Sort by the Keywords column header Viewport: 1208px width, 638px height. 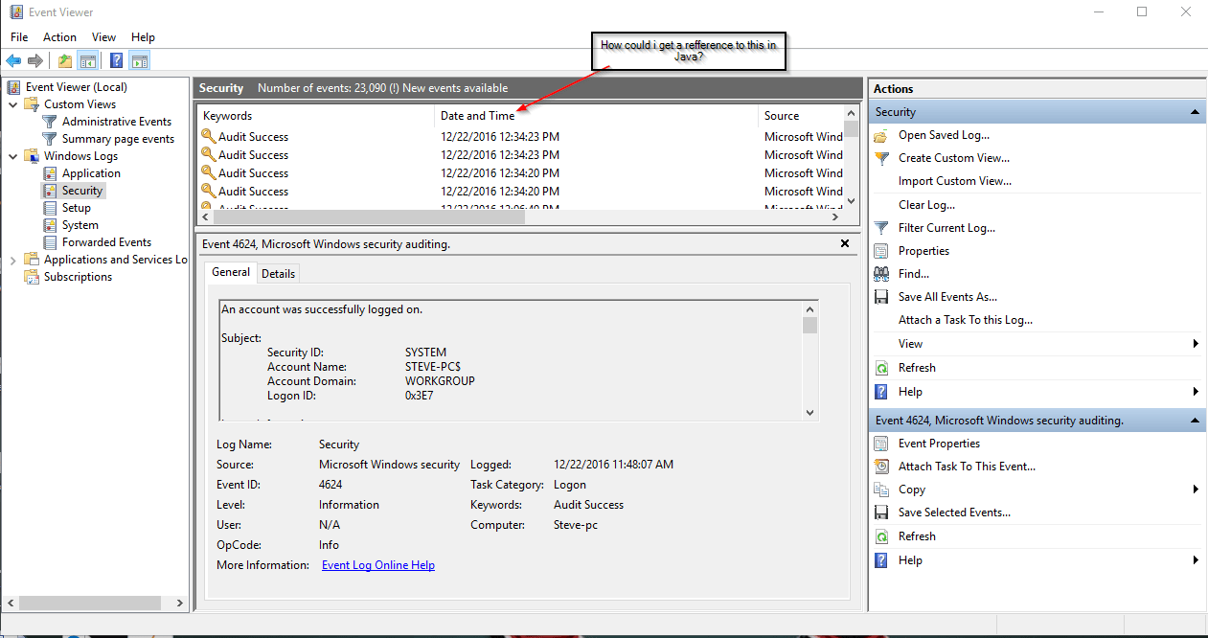point(316,116)
